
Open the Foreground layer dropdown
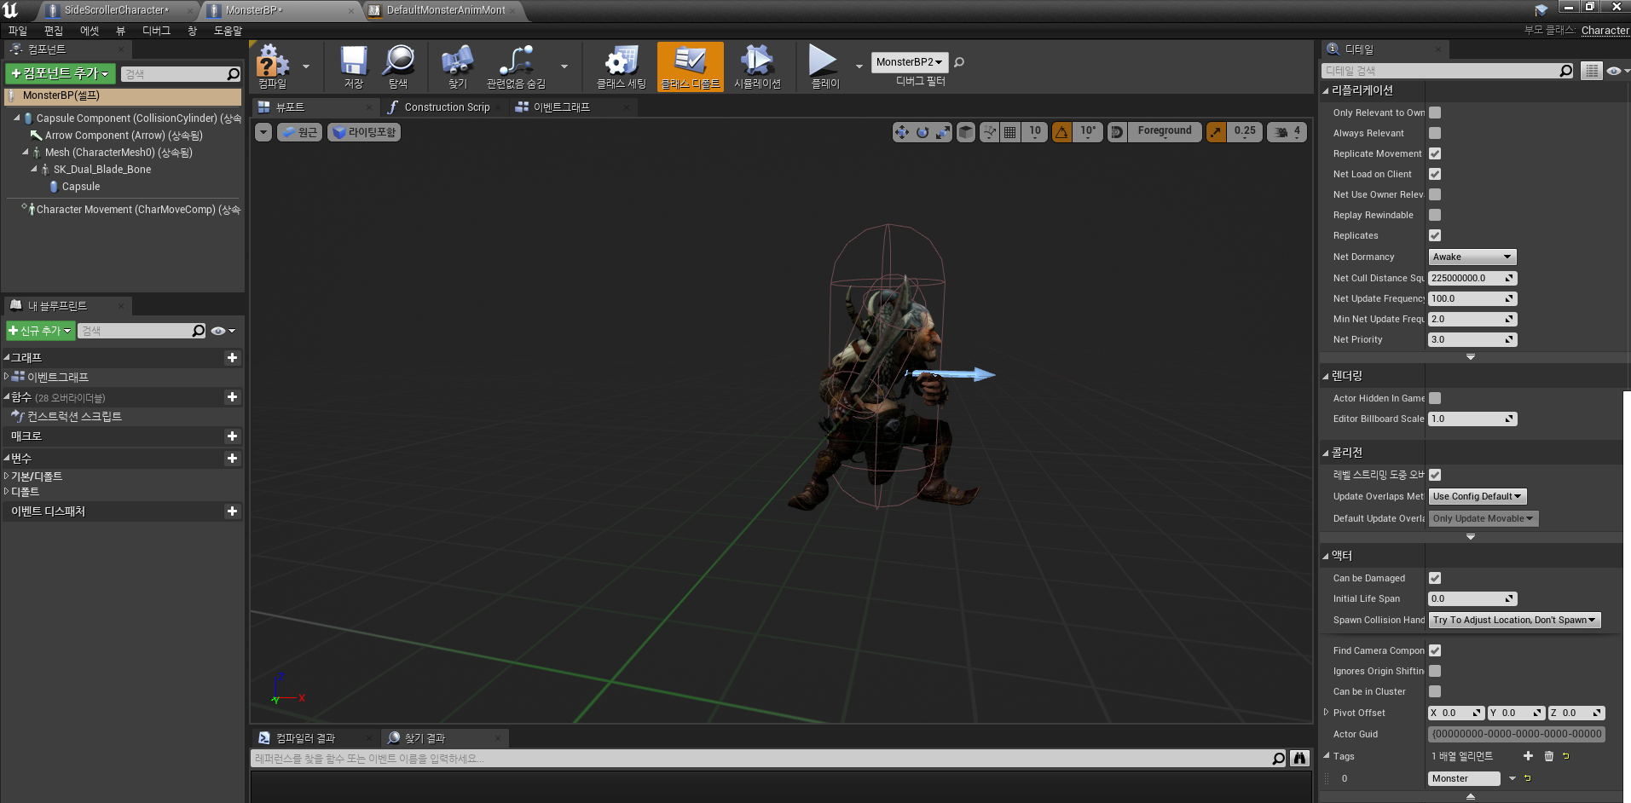pyautogui.click(x=1165, y=131)
